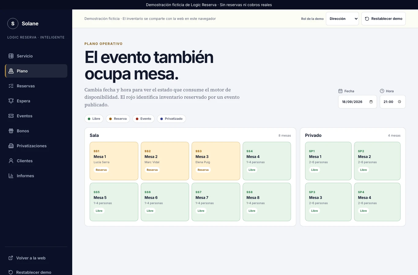The height and width of the screenshot is (275, 418).
Task: Click the Espera bell icon
Action: coord(11,101)
